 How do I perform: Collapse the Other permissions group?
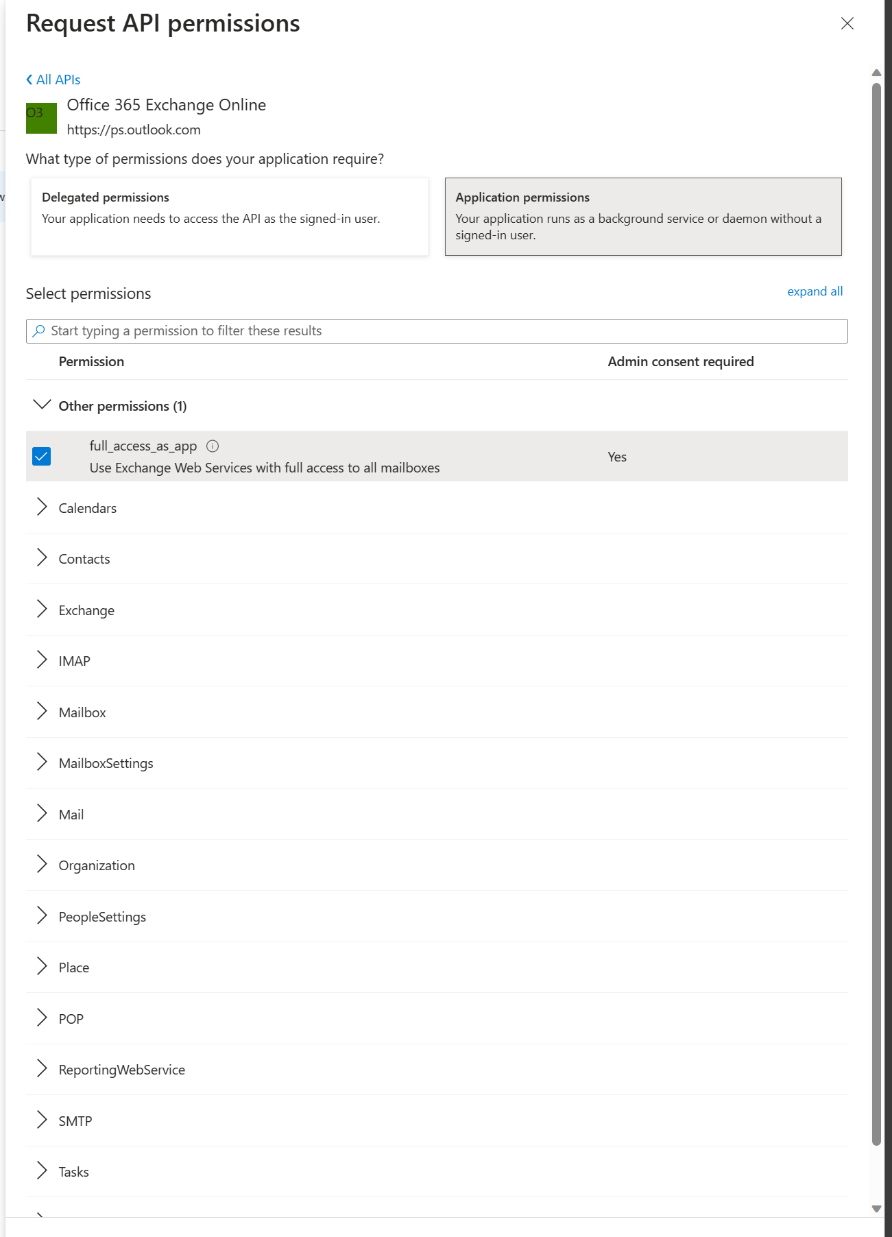pyautogui.click(x=42, y=405)
